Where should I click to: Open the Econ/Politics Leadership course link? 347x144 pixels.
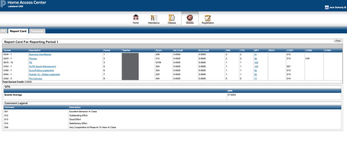41,70
